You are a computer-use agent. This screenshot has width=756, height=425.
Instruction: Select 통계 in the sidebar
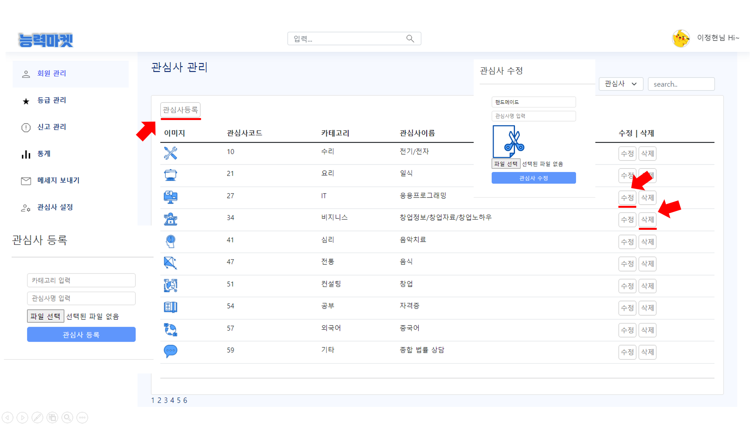click(x=44, y=154)
